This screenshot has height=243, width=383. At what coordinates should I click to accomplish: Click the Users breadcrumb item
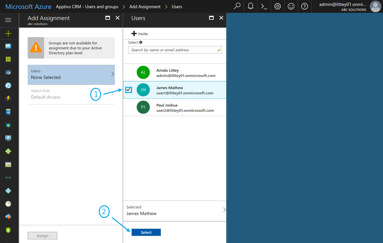point(177,7)
